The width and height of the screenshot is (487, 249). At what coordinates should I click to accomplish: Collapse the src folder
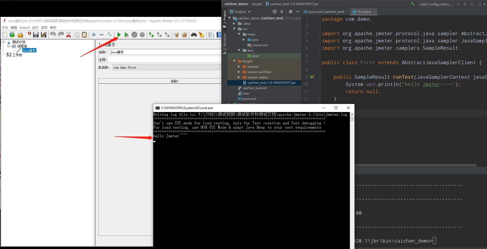pyautogui.click(x=234, y=29)
